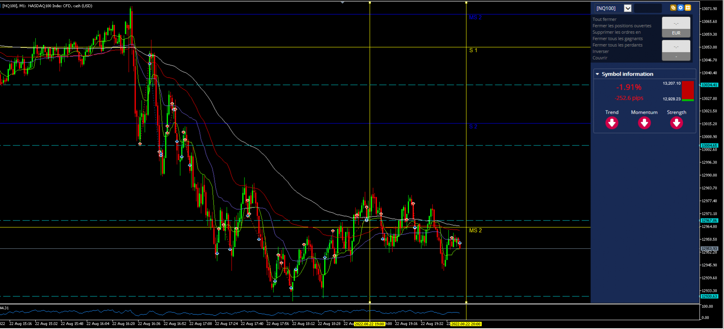Click the small triangle marker at chart top
The image size is (724, 329).
[x=342, y=2]
